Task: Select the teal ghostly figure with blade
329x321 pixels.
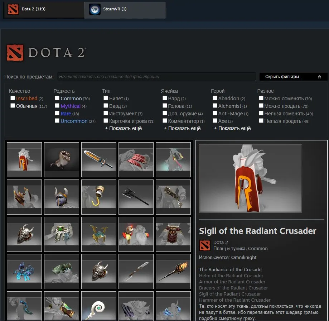Action: (x=173, y=160)
